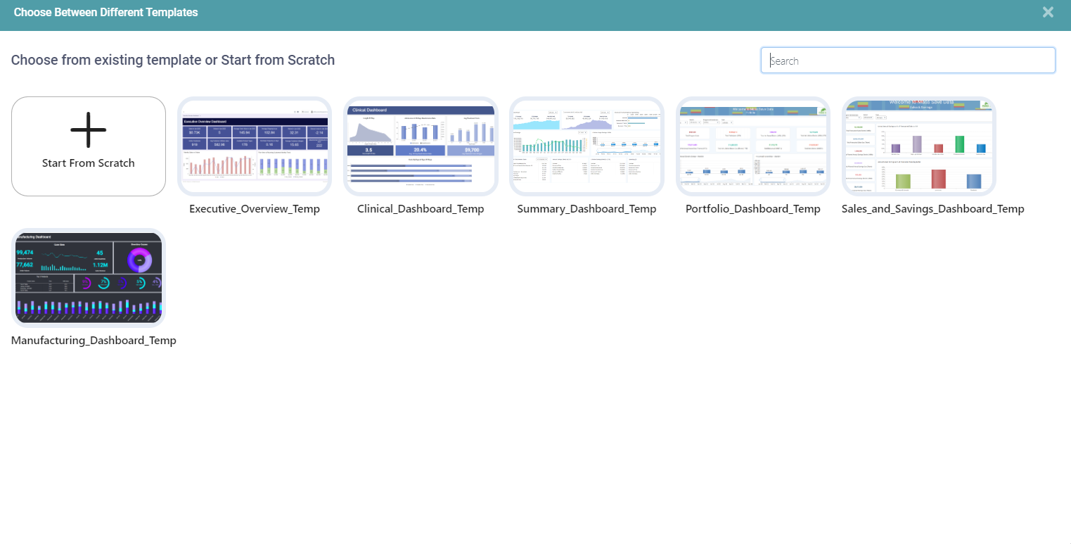Click the plus icon to start from scratch
This screenshot has height=544, width=1071.
(x=89, y=130)
